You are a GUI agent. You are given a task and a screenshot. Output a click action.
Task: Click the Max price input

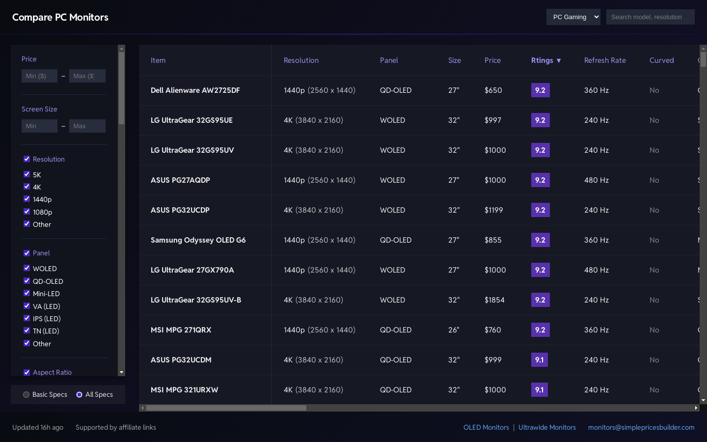click(x=87, y=76)
